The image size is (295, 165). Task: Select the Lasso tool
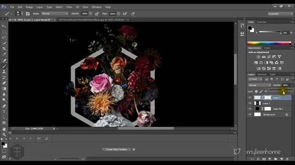tap(4, 38)
